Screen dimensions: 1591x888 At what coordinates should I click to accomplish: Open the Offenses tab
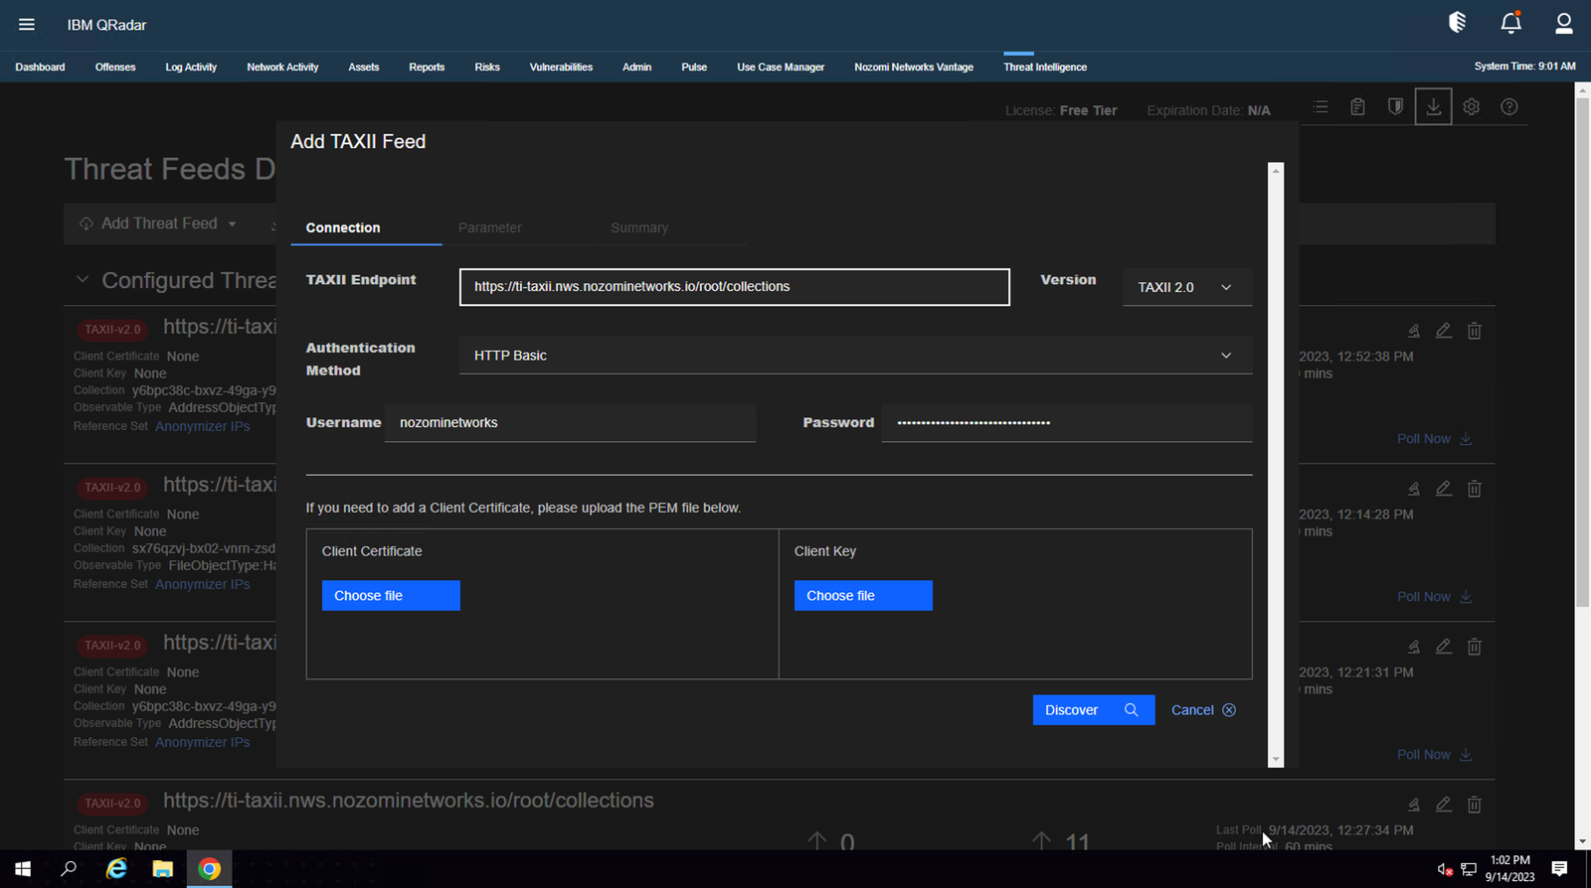pyautogui.click(x=115, y=68)
